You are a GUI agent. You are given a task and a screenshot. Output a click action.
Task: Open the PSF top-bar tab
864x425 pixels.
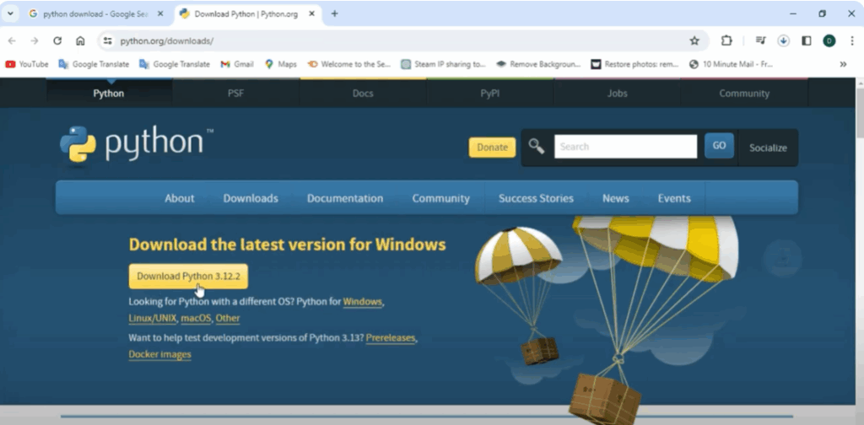coord(236,93)
